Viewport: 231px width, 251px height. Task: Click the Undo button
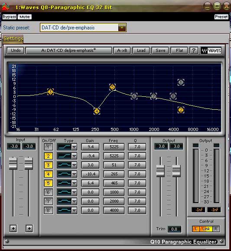pyautogui.click(x=16, y=51)
